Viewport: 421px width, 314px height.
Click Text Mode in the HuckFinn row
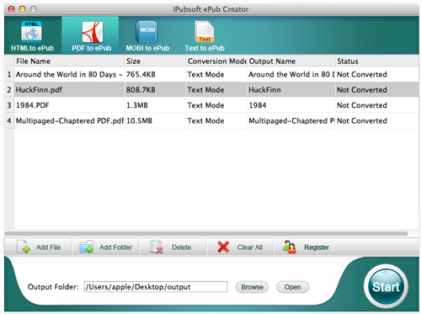205,90
